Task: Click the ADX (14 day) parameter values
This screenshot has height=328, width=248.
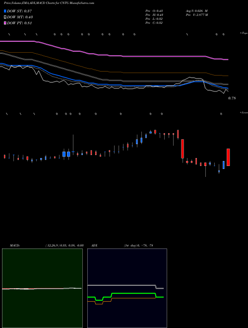Action: (x=138, y=246)
